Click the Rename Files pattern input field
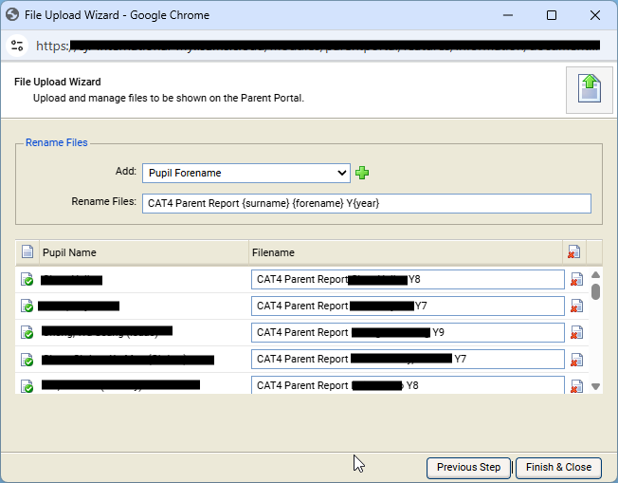Screen dimensions: 618x483 366,203
